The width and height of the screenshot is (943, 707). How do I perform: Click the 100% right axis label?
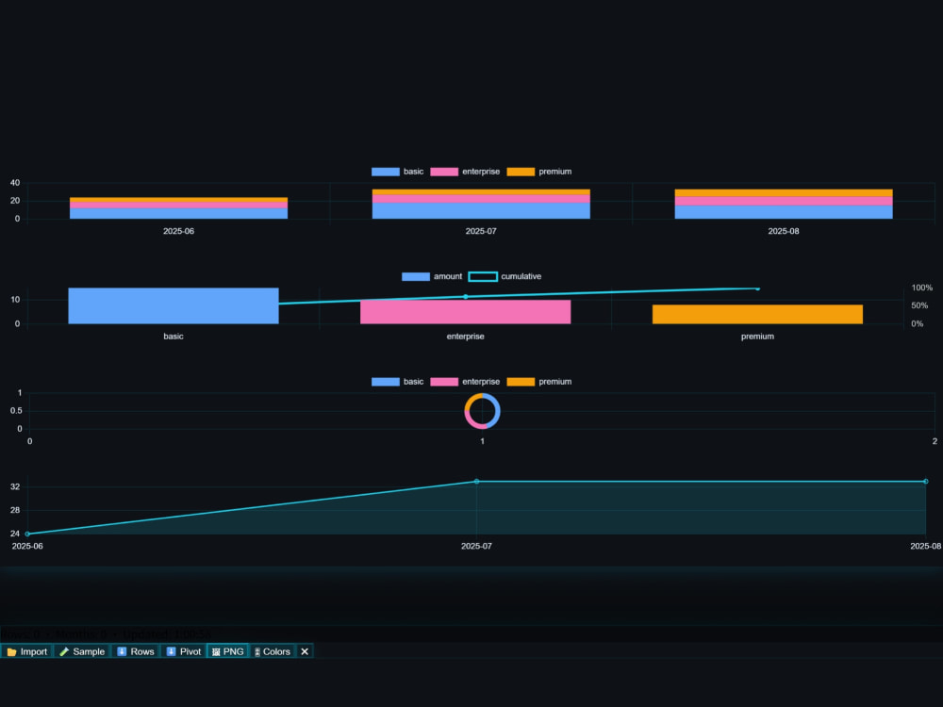click(x=922, y=288)
